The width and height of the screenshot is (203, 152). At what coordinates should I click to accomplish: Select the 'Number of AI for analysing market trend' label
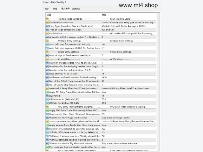click(75, 66)
